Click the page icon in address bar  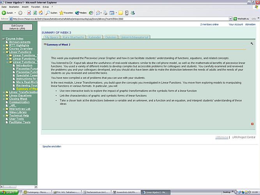(x=11, y=19)
